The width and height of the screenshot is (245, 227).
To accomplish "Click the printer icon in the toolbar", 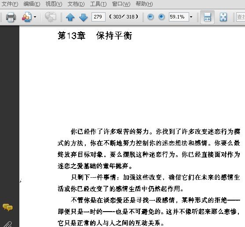I will (x=11, y=17).
